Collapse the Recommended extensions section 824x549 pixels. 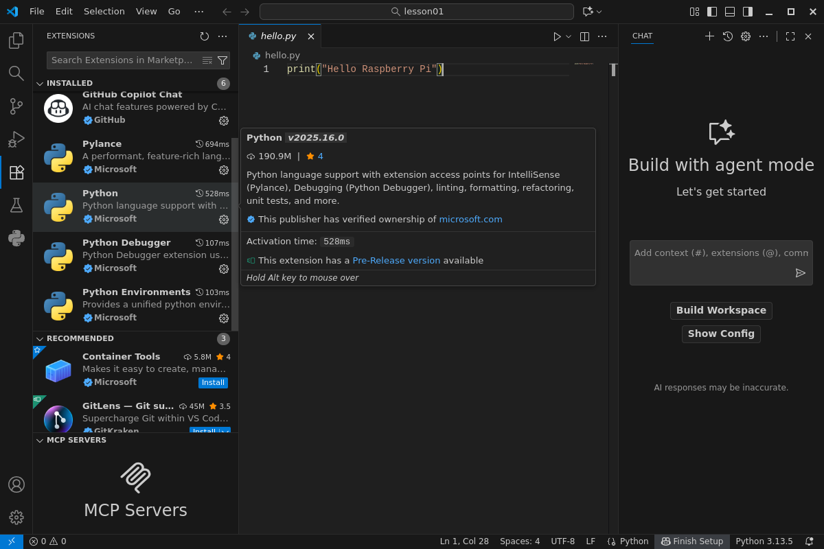point(40,339)
